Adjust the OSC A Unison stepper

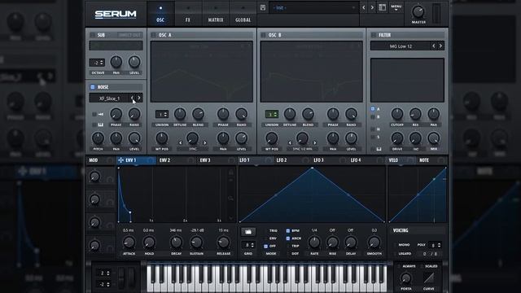coord(162,114)
